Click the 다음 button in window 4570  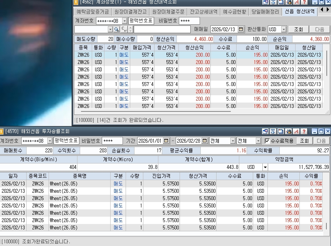(x=321, y=141)
